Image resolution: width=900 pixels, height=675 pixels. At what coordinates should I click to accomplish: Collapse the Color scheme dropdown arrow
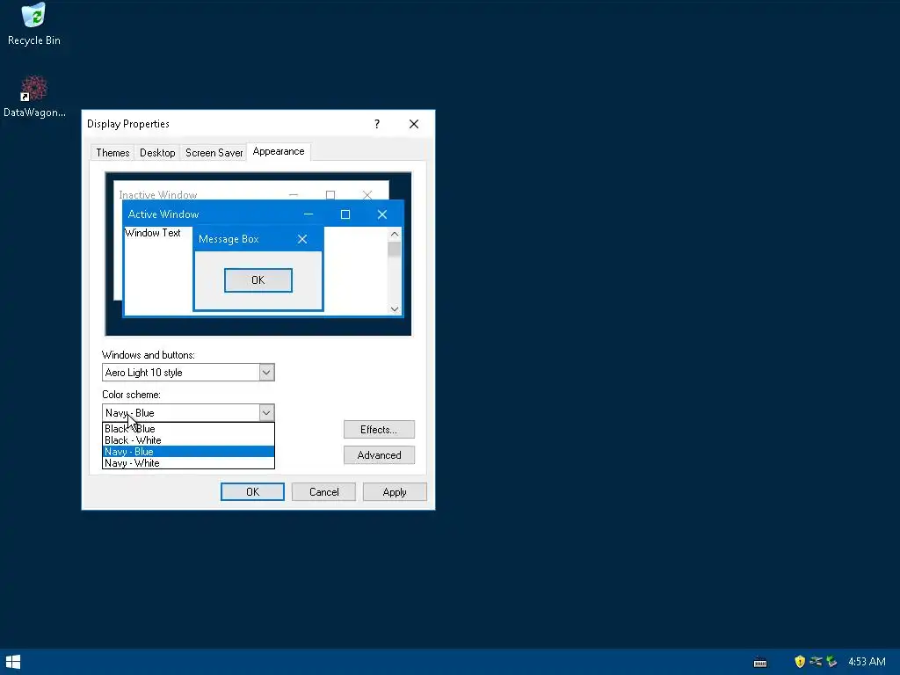(266, 413)
